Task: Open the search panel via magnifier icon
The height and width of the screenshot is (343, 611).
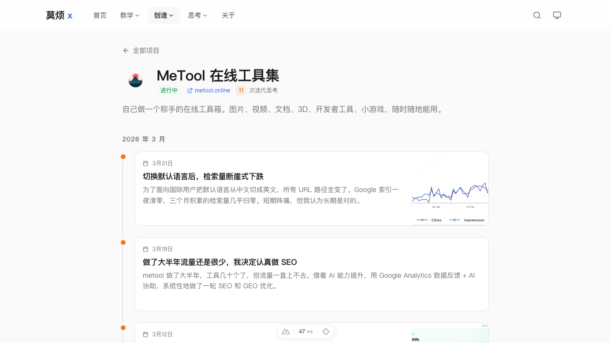Action: [x=537, y=15]
